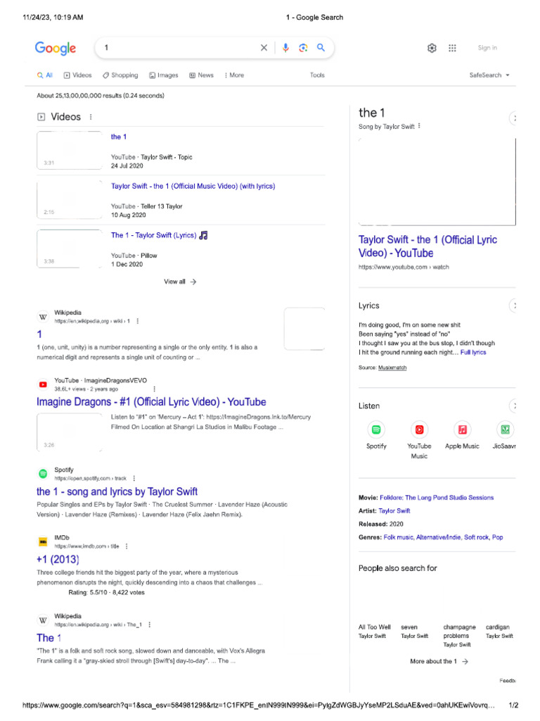Open three-dot options for ImagineDragonsVEVO result
The image size is (540, 721).
(154, 389)
